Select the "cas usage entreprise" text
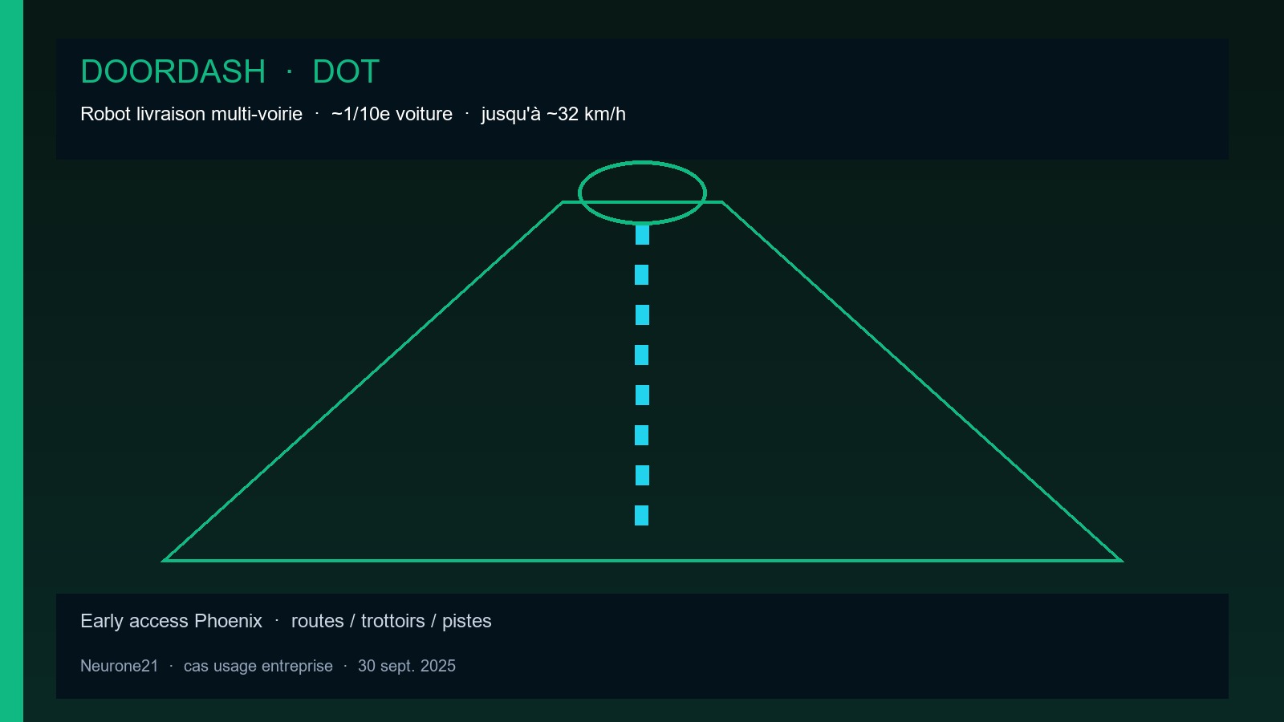 point(258,666)
